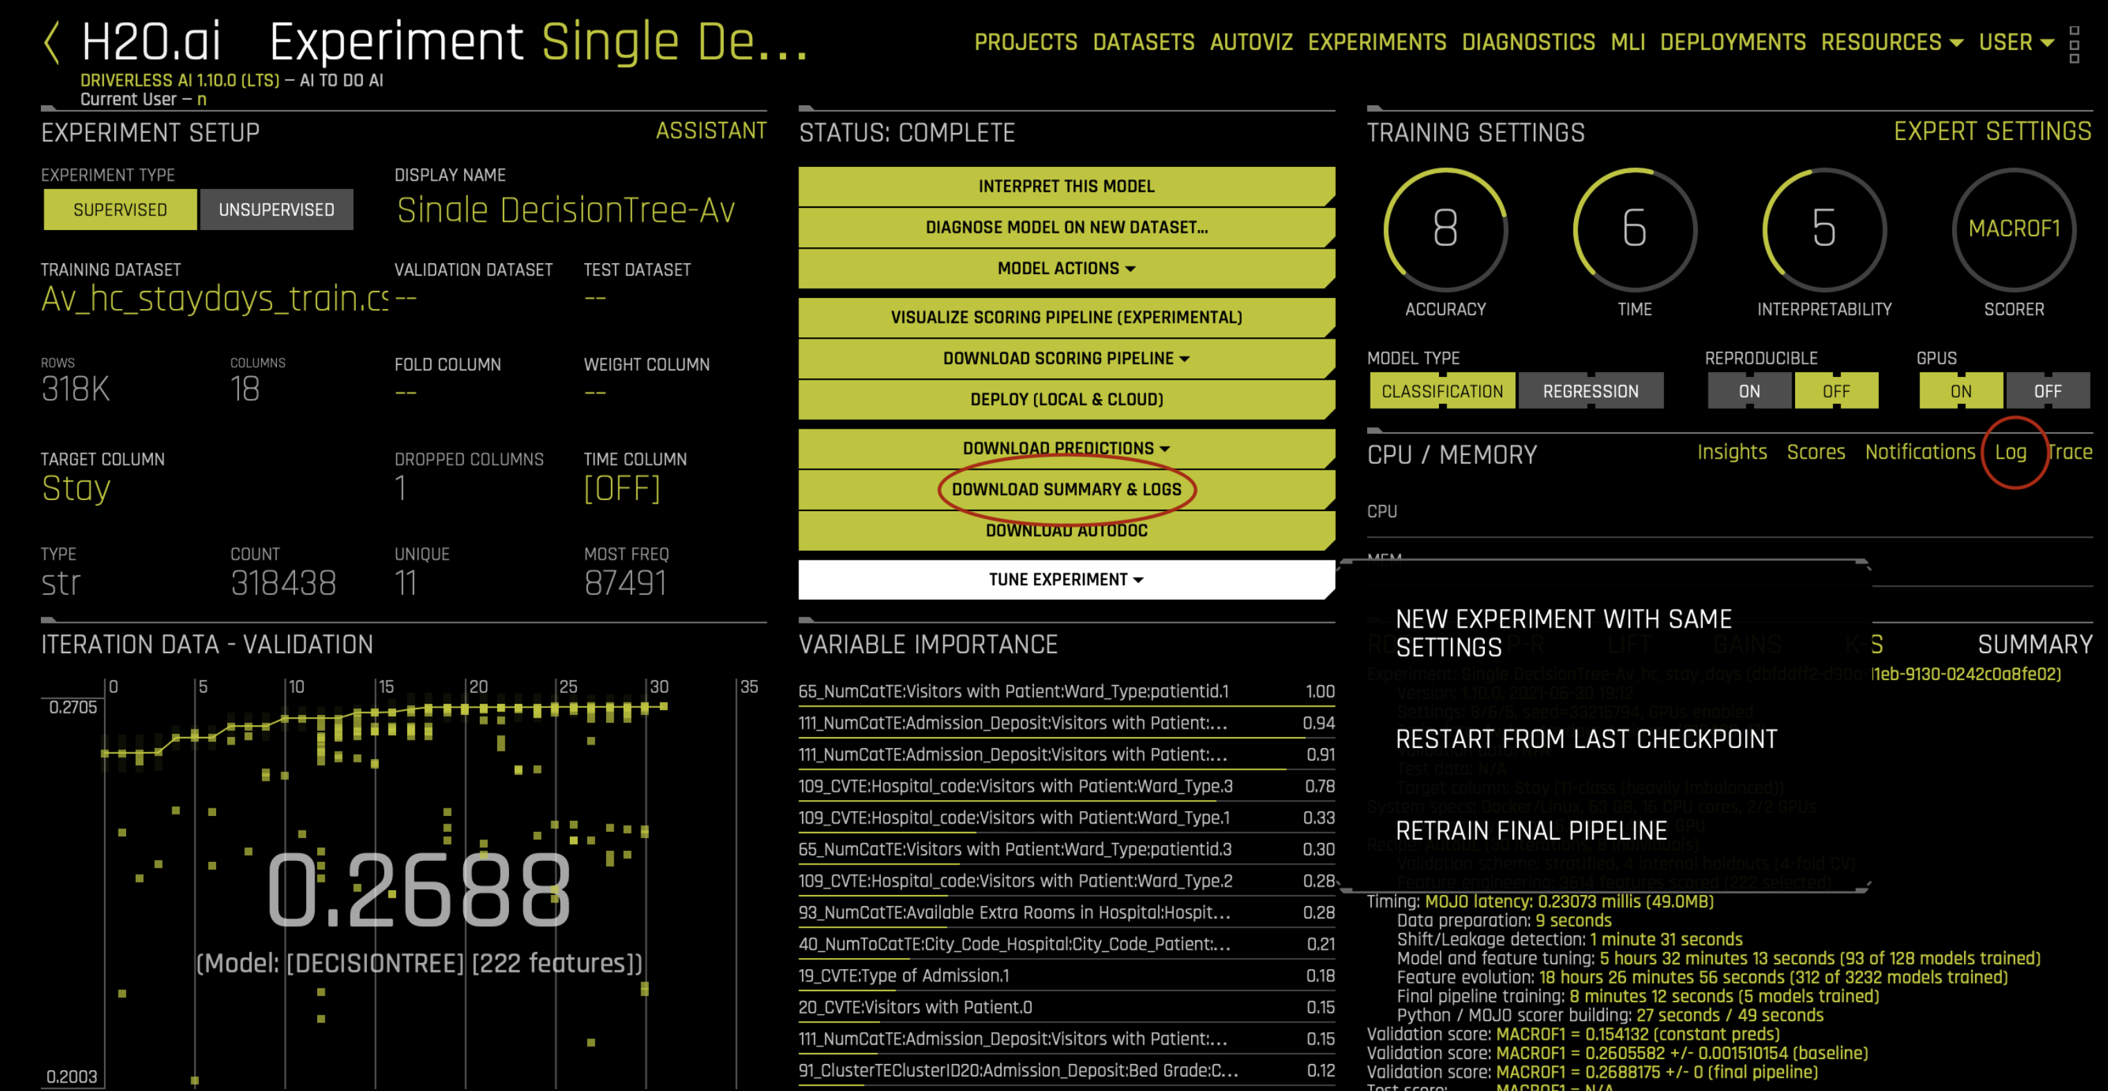Click the Accuracy dial showing 8

1445,229
